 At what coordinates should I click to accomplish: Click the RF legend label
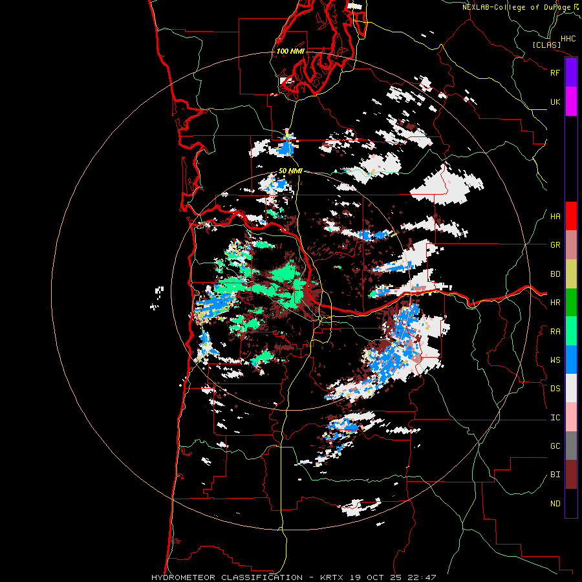555,72
